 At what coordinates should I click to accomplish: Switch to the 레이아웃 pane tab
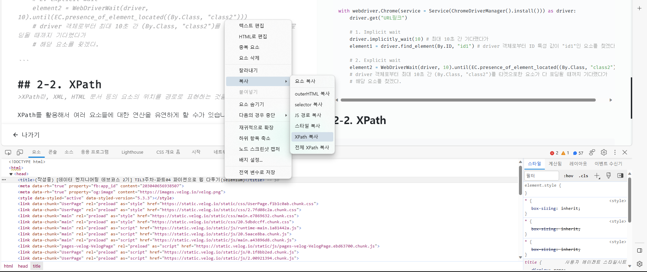coord(578,164)
